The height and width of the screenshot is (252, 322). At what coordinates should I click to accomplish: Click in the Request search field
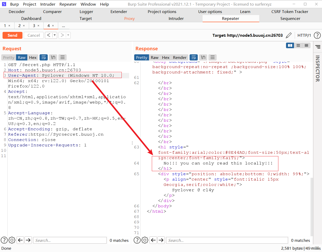(70, 240)
